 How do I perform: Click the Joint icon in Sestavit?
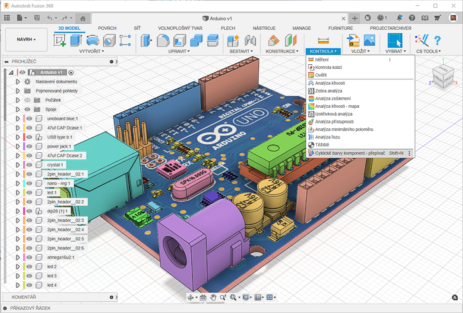click(250, 40)
